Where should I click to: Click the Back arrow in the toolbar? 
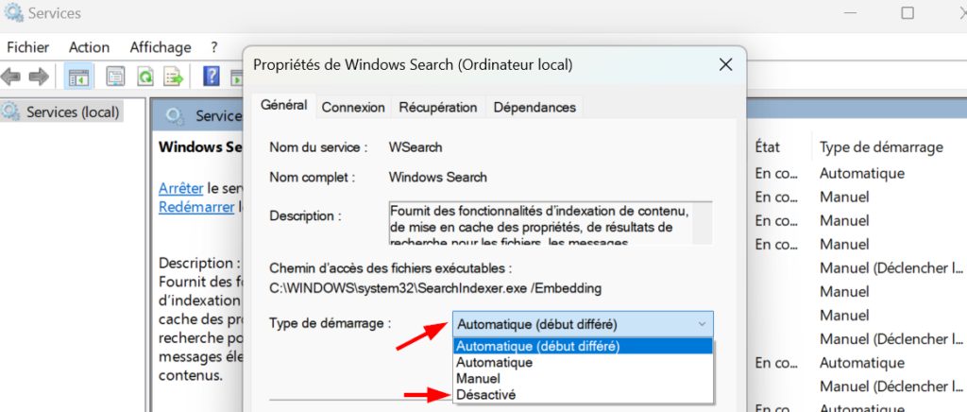10,77
